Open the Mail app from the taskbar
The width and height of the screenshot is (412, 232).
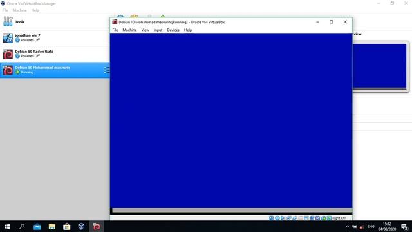[37, 226]
